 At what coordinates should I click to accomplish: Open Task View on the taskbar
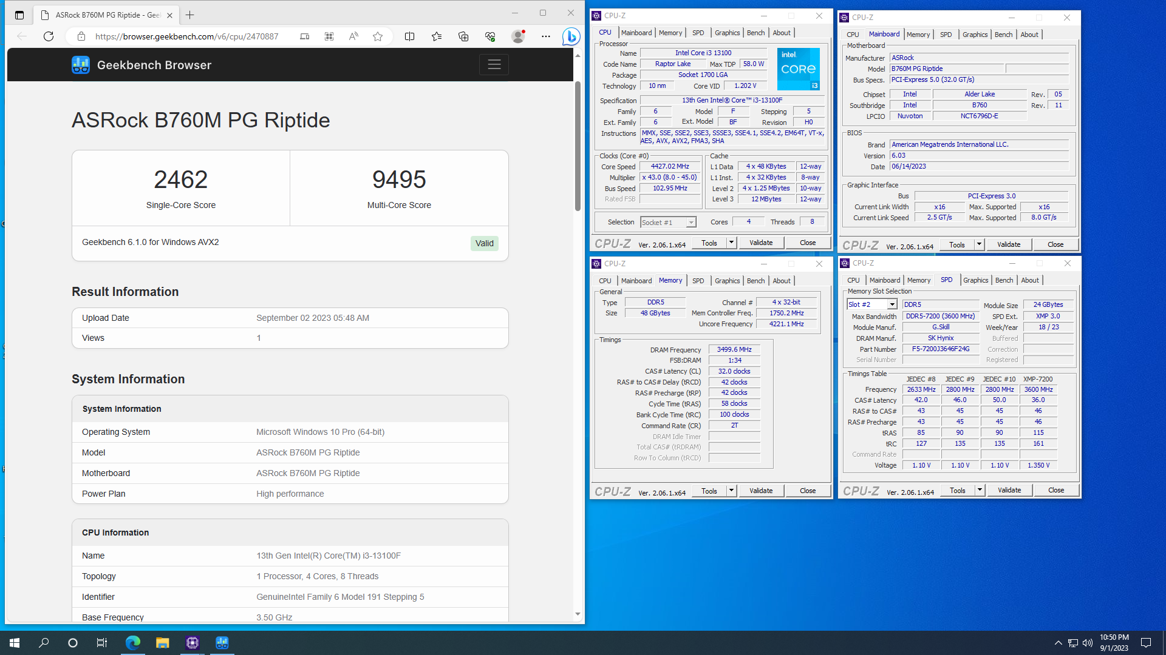pyautogui.click(x=102, y=643)
